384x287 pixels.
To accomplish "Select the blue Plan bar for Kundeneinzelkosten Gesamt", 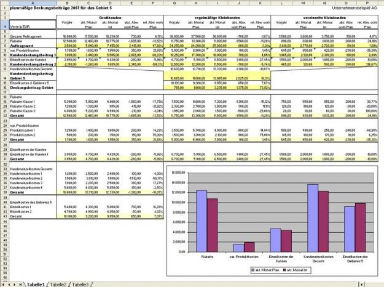I will tap(313, 218).
